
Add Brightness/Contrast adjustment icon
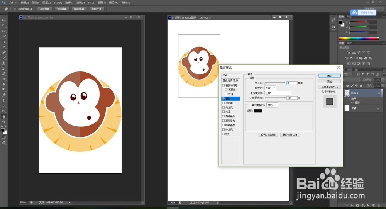[x=349, y=53]
